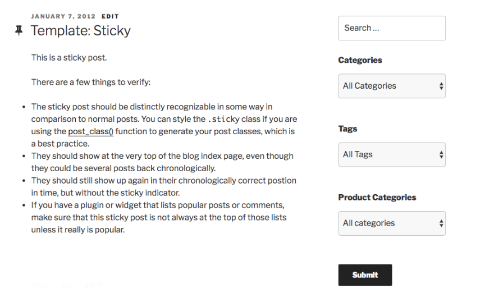Click the EDIT link above the title
This screenshot has height=293, width=494.
pyautogui.click(x=110, y=16)
